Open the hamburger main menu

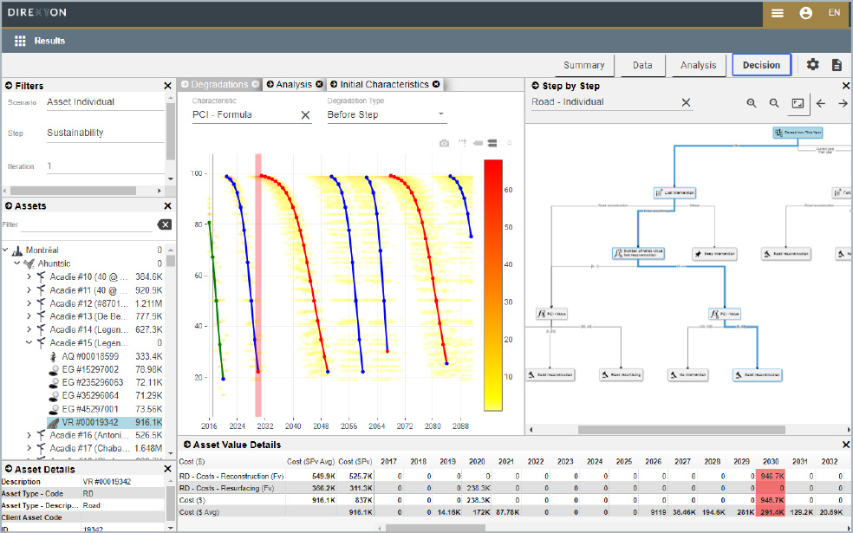[x=778, y=14]
